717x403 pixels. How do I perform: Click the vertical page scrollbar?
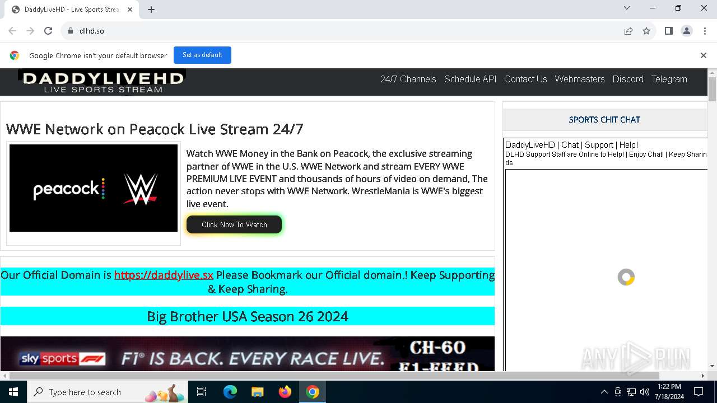712,90
